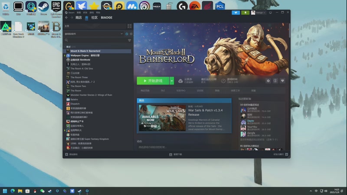Open the Logitech G HUB desktop icon
The image size is (347, 195).
182,6
